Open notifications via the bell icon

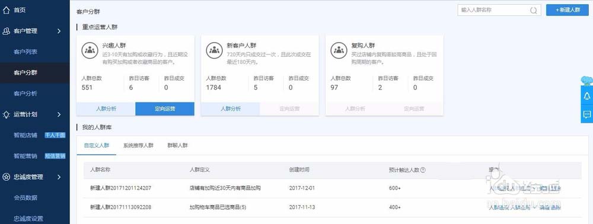[x=587, y=95]
